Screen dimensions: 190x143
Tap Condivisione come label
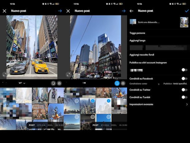pos(138,84)
